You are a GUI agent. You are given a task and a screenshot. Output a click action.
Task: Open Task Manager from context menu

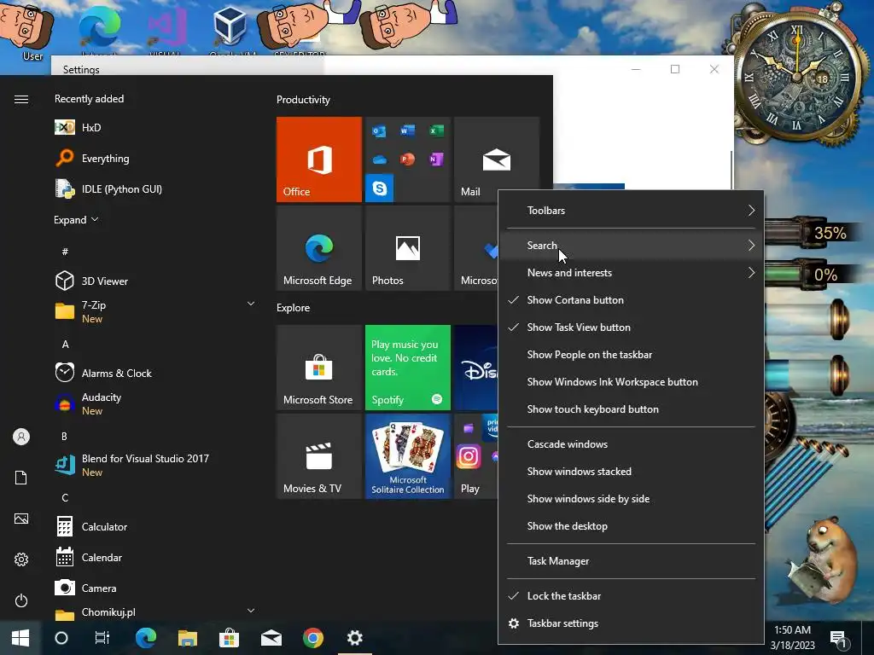click(631, 561)
